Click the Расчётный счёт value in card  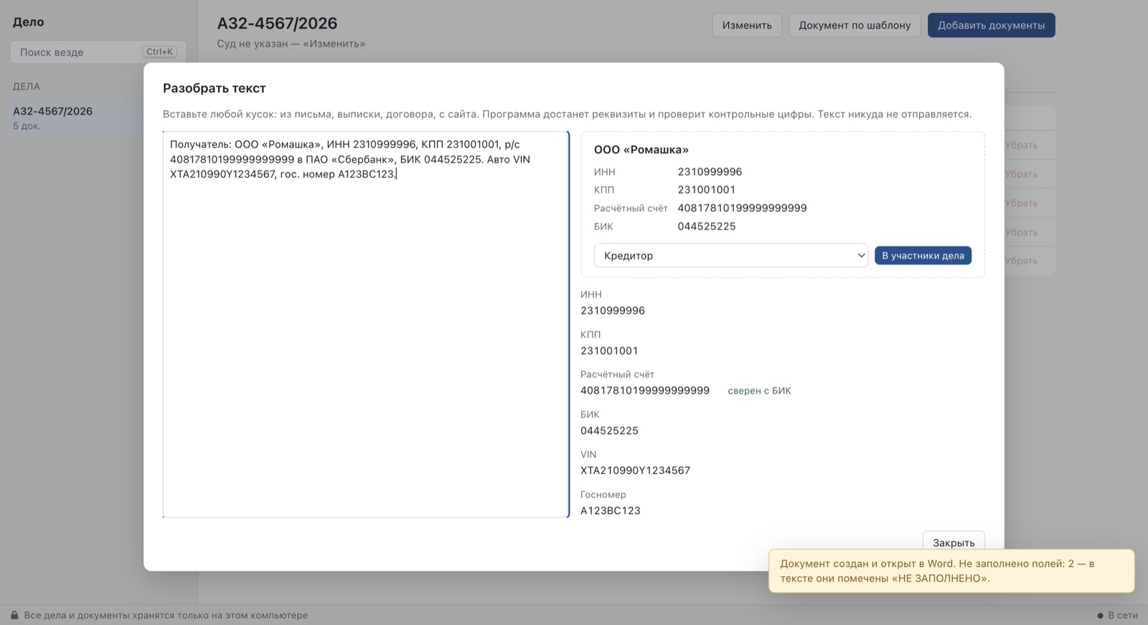coord(742,208)
